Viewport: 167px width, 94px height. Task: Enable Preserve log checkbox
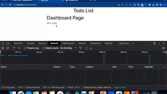tap(25, 48)
